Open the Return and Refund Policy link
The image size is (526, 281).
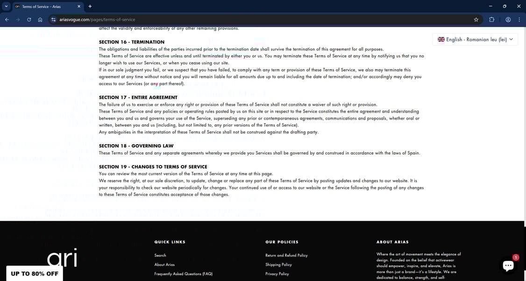tap(286, 255)
